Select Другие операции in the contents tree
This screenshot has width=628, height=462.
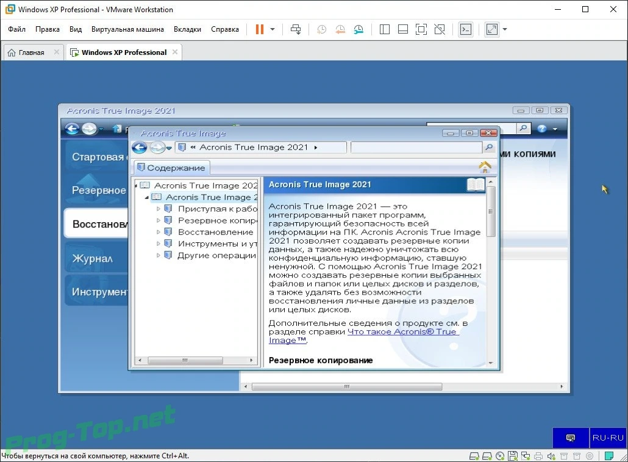[216, 256]
